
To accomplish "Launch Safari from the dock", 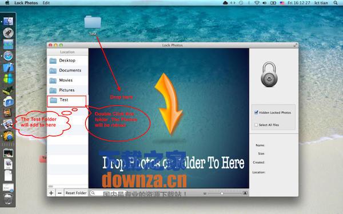I will 8,56.
